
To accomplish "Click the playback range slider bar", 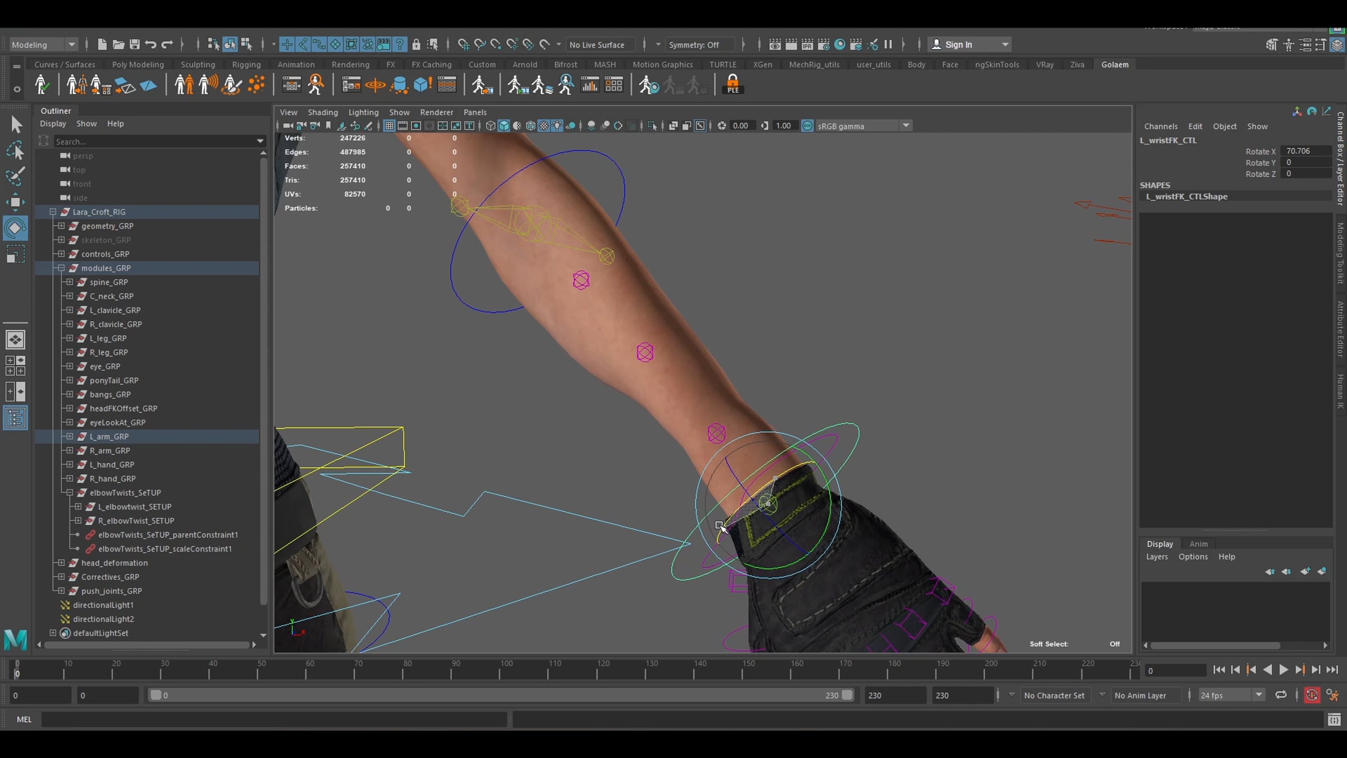I will tap(502, 695).
